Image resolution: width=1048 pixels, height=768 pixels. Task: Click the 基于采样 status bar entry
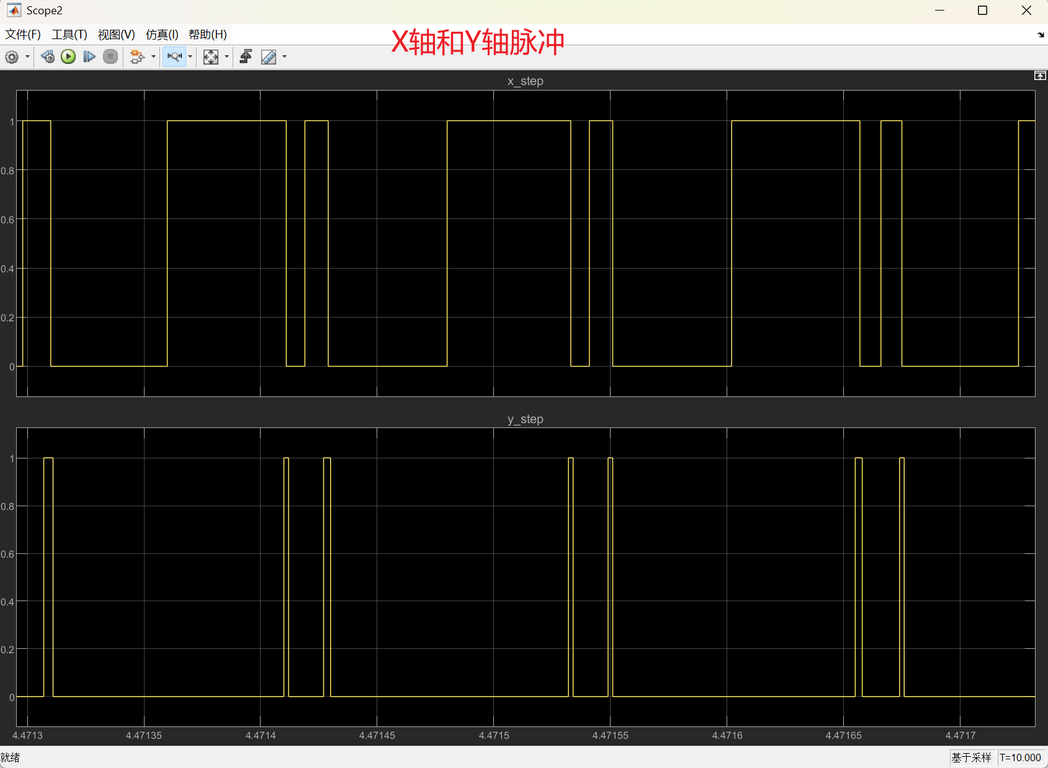pyautogui.click(x=972, y=757)
